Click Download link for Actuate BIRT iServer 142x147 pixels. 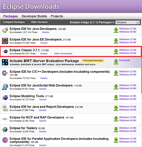[x=125, y=60]
